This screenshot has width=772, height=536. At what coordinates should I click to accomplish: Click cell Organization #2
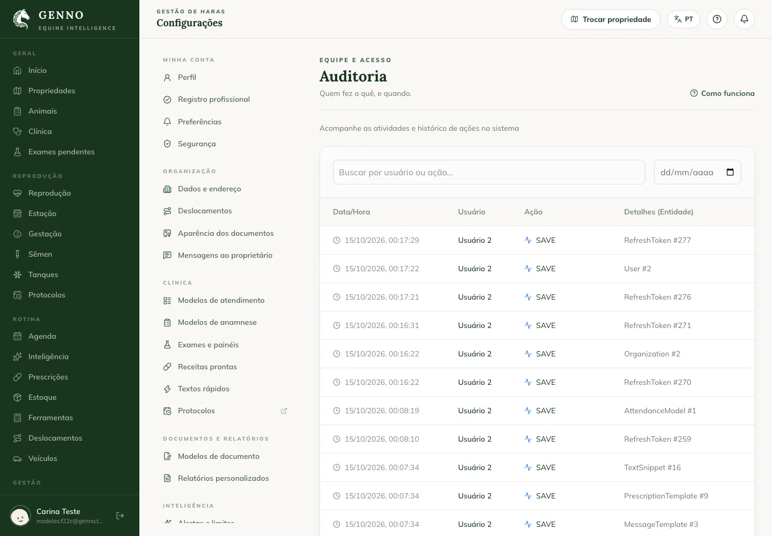(652, 354)
